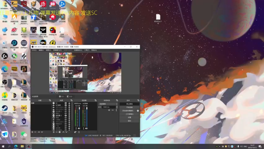Pop out Sources dock float icon
The height and width of the screenshot is (149, 264).
71,100
